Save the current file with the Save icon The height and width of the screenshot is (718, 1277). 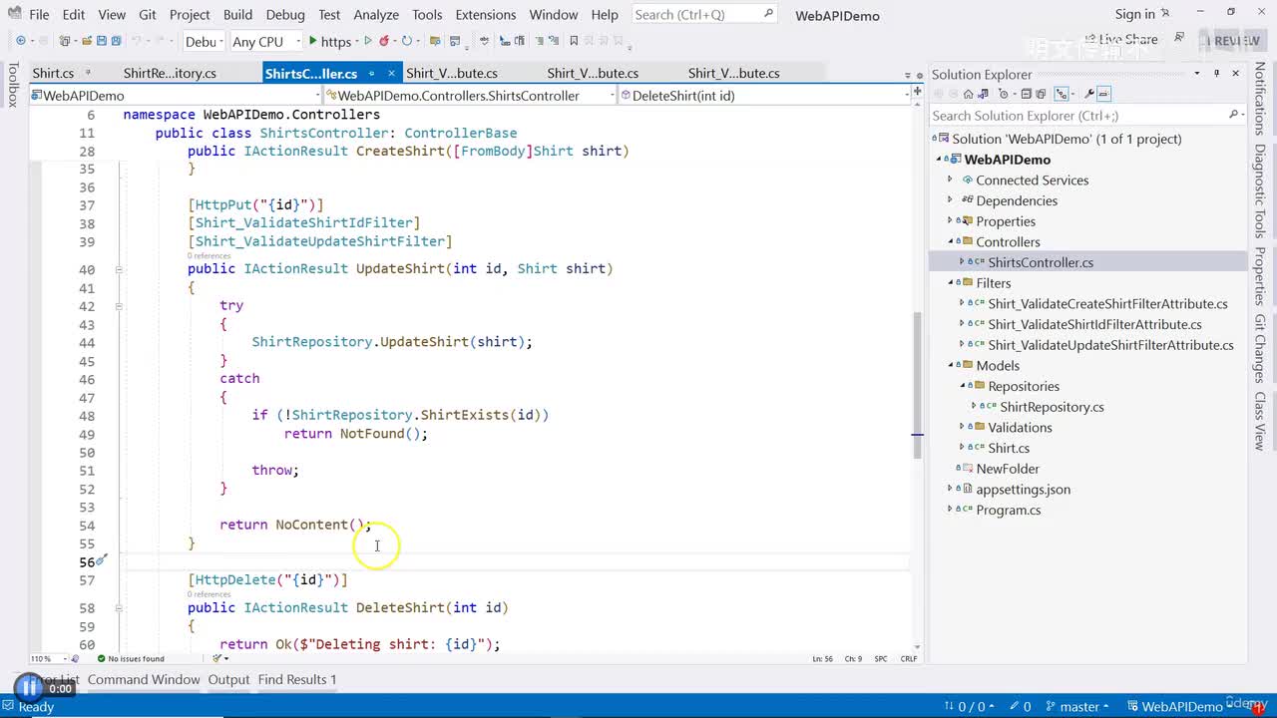click(x=101, y=41)
